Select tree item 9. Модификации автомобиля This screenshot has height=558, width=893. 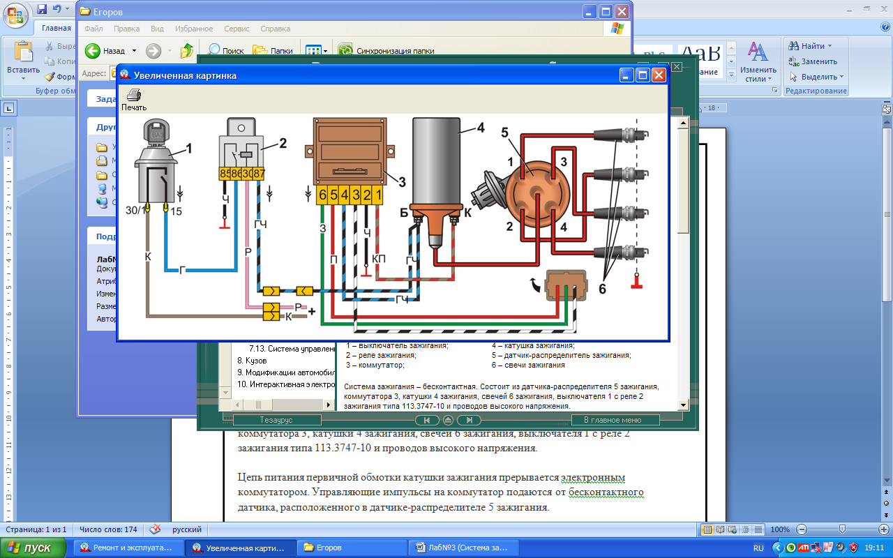click(x=285, y=372)
